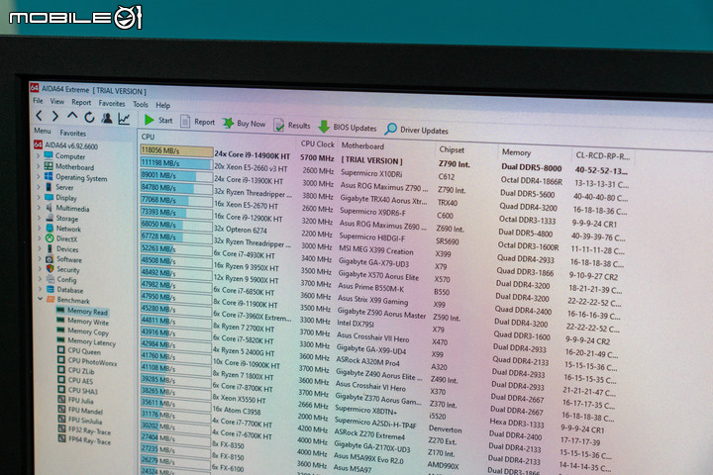Image resolution: width=713 pixels, height=475 pixels.
Task: Click the Buy Now button label
Action: pyautogui.click(x=251, y=124)
